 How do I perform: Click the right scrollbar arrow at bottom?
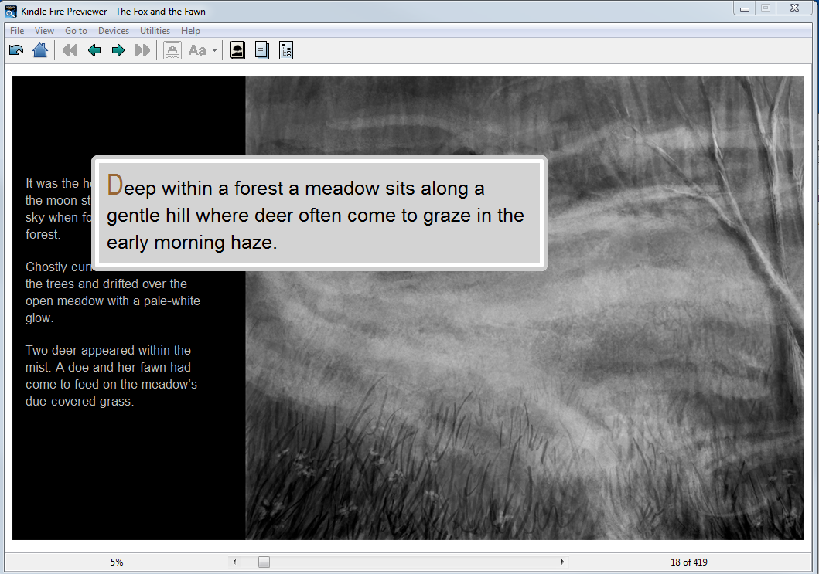pyautogui.click(x=564, y=562)
